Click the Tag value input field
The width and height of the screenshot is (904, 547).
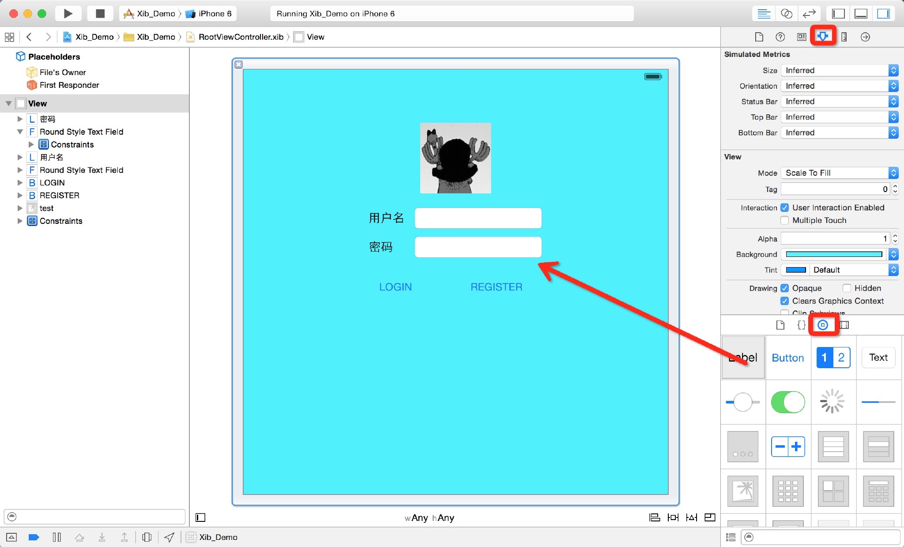[835, 189]
